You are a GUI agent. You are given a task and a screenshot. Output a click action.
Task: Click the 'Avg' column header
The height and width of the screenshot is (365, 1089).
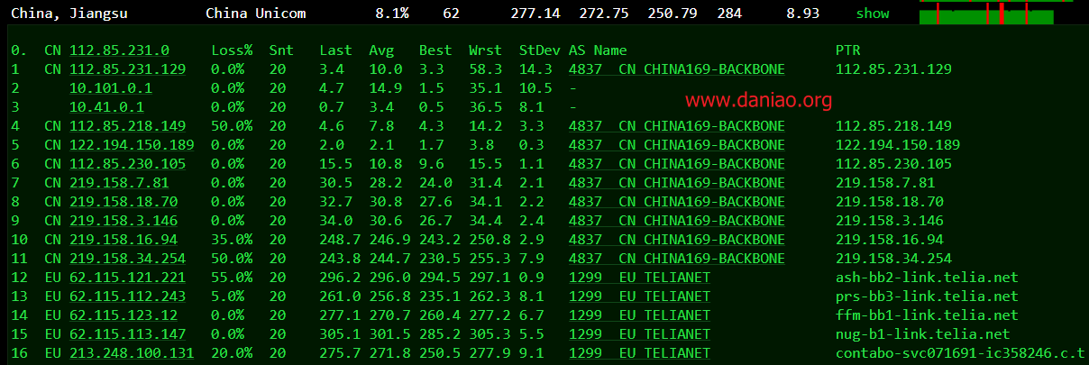[381, 50]
